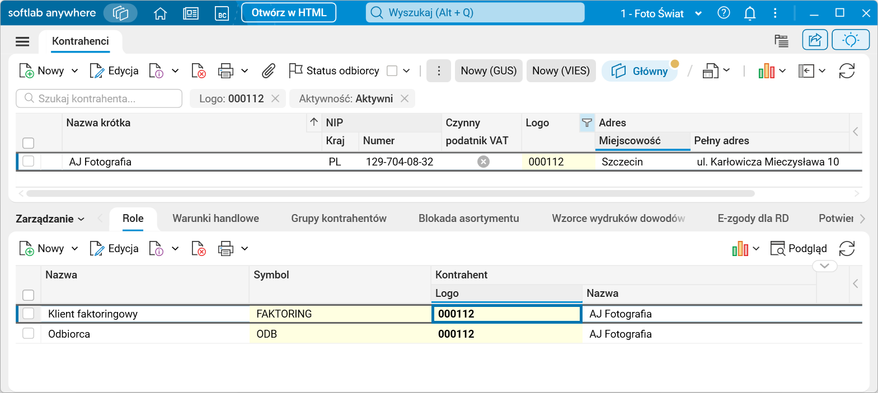Click the Otwórz w HTML button

[x=289, y=13]
